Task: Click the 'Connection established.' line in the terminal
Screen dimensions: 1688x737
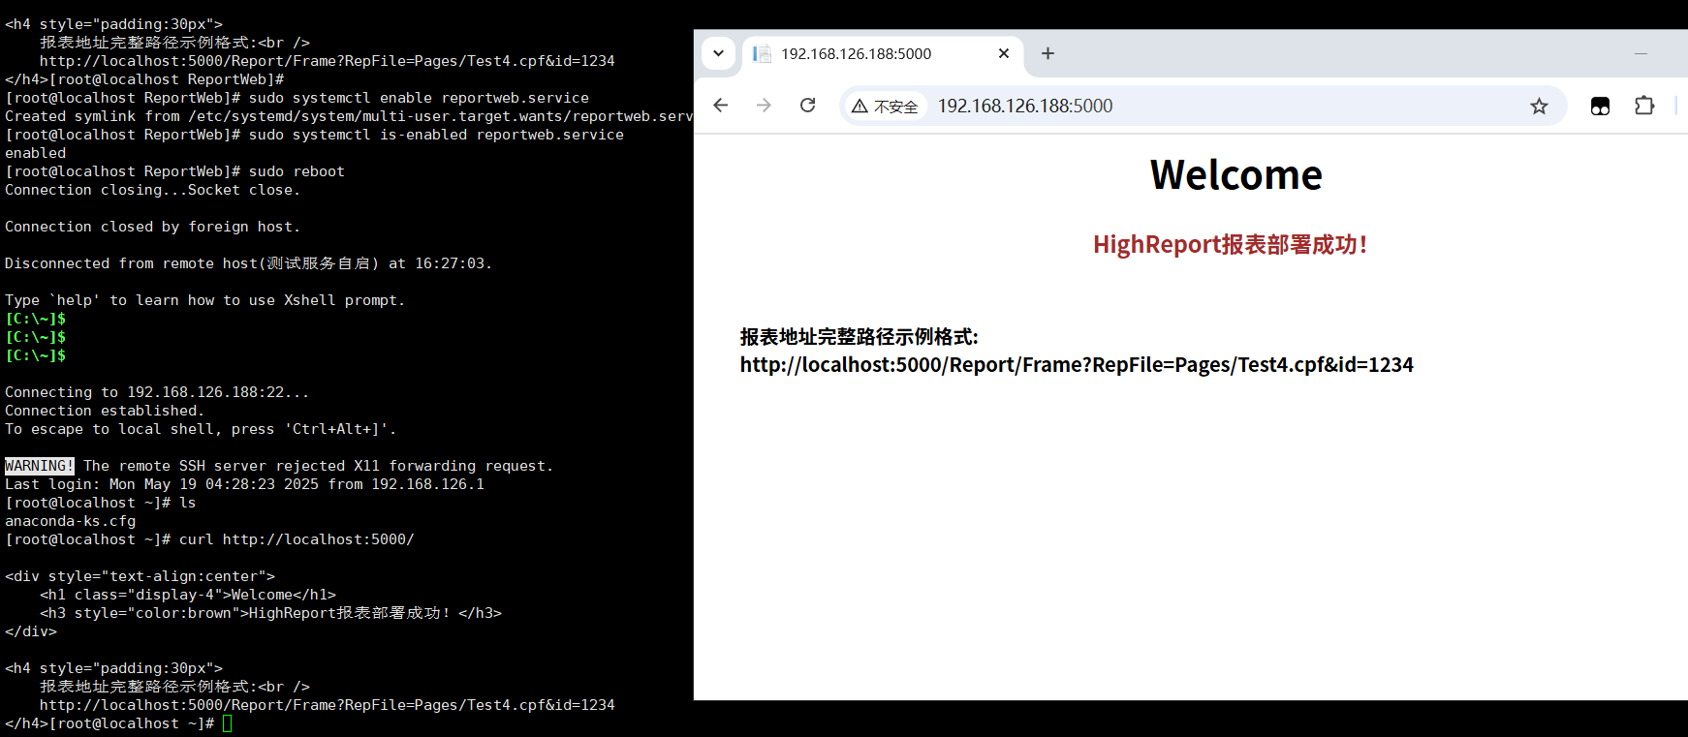Action: [105, 411]
